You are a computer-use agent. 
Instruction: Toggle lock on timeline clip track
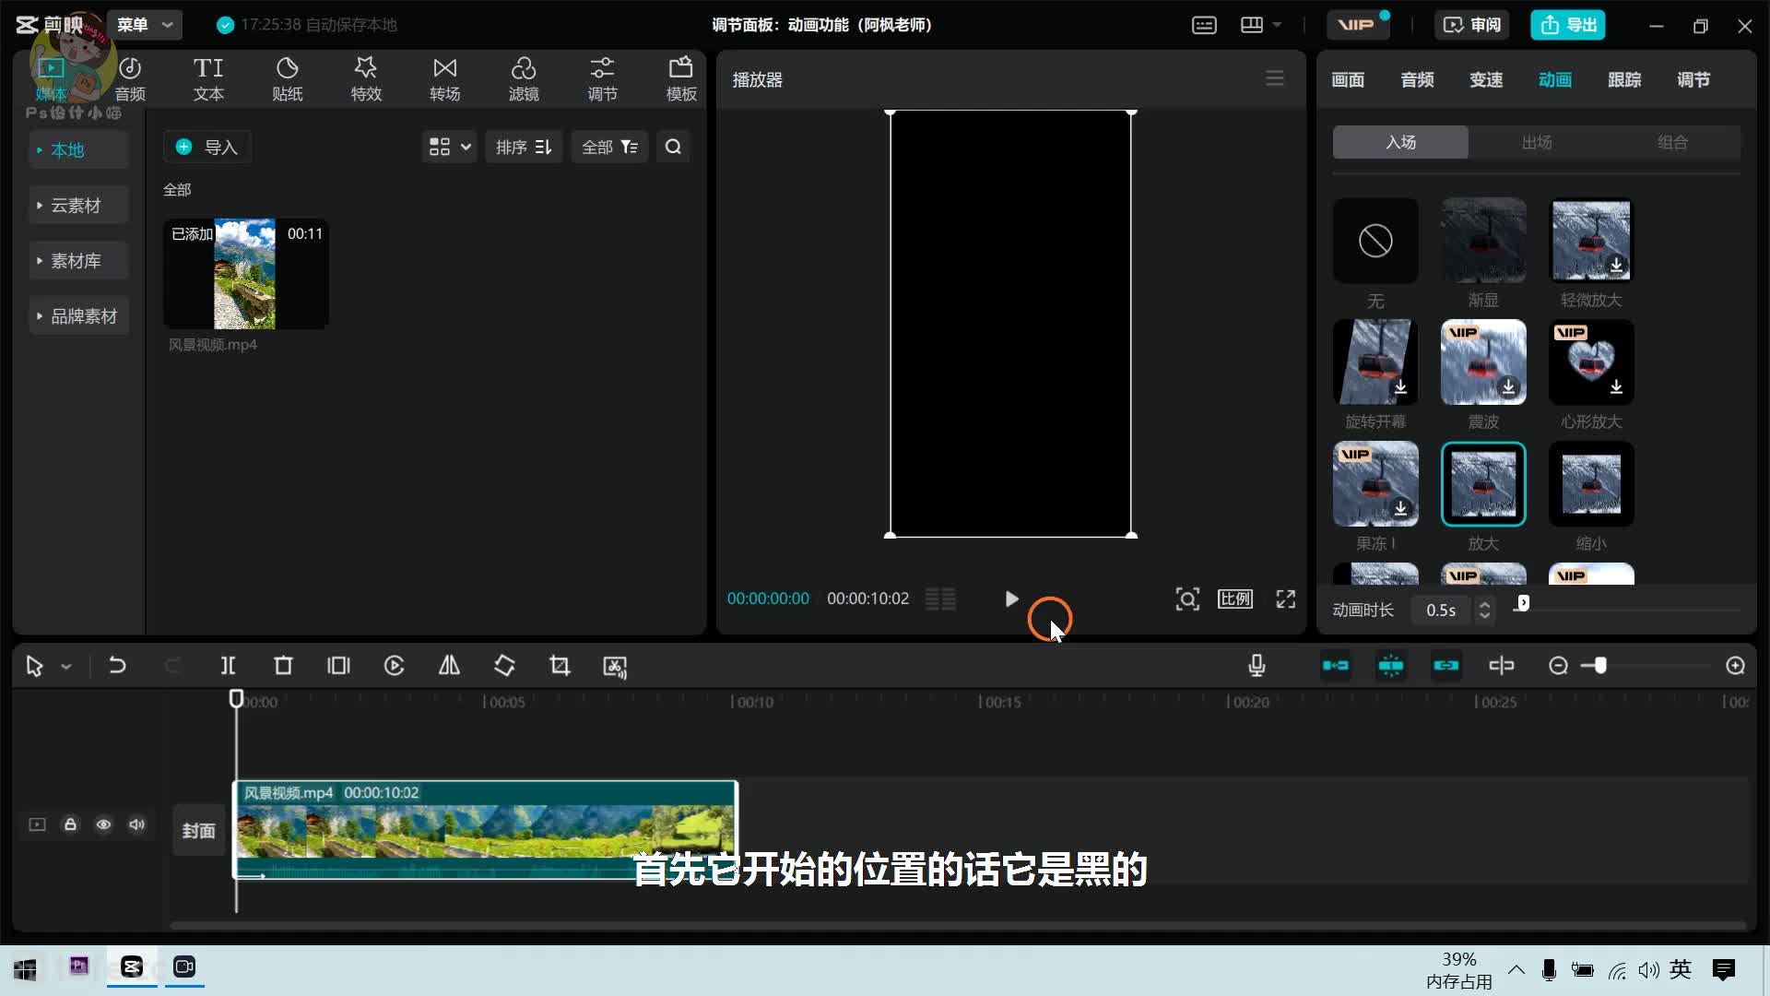point(70,824)
